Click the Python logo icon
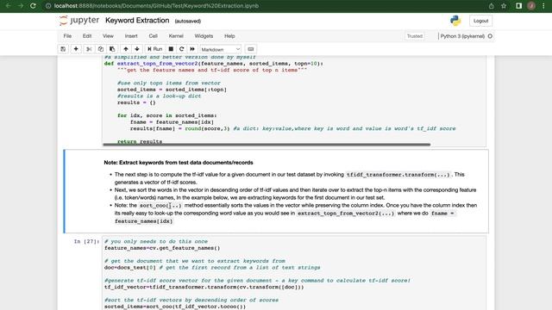Screen dimensions: 552x310 [x=455, y=21]
